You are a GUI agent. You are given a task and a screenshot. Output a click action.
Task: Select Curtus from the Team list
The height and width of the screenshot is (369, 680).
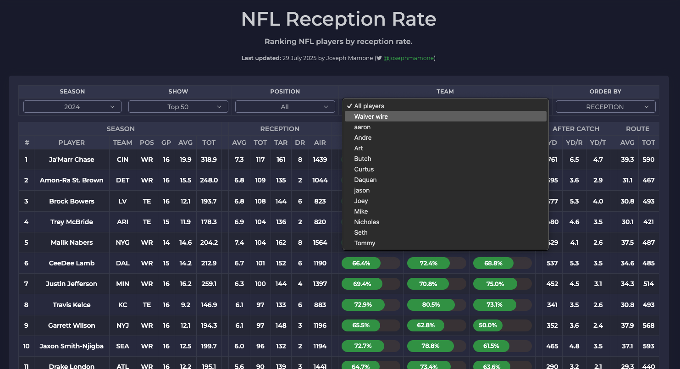[445, 169]
